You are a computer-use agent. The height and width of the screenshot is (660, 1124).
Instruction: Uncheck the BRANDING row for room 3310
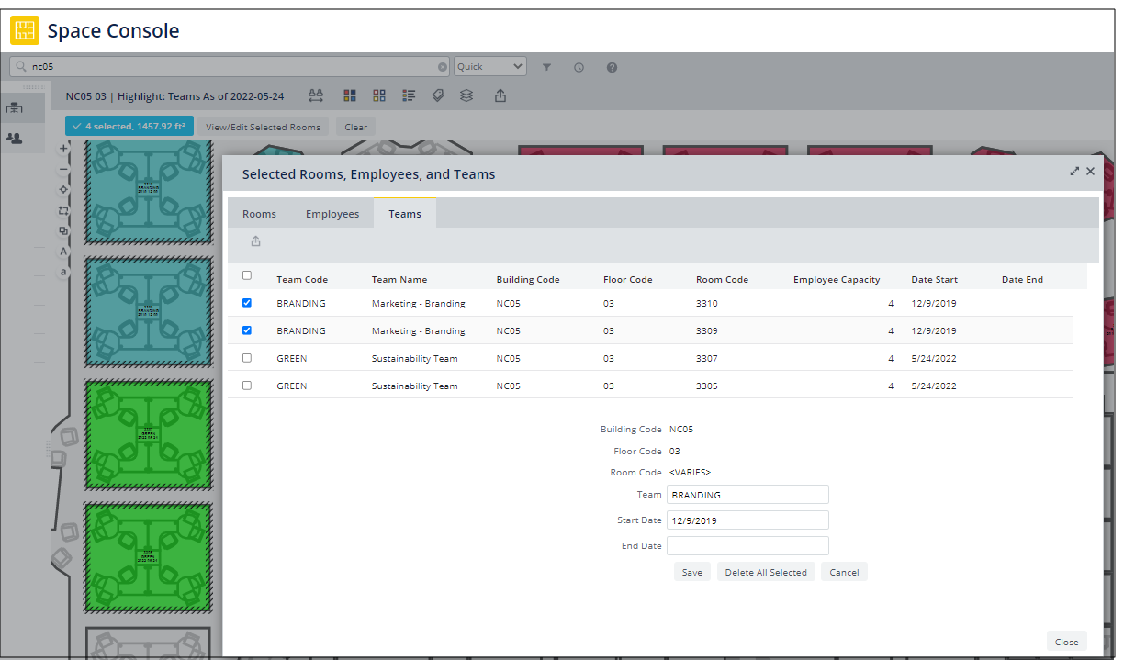point(246,303)
